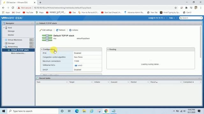Click the 'defaultTcpipStack' key value

pos(83,39)
